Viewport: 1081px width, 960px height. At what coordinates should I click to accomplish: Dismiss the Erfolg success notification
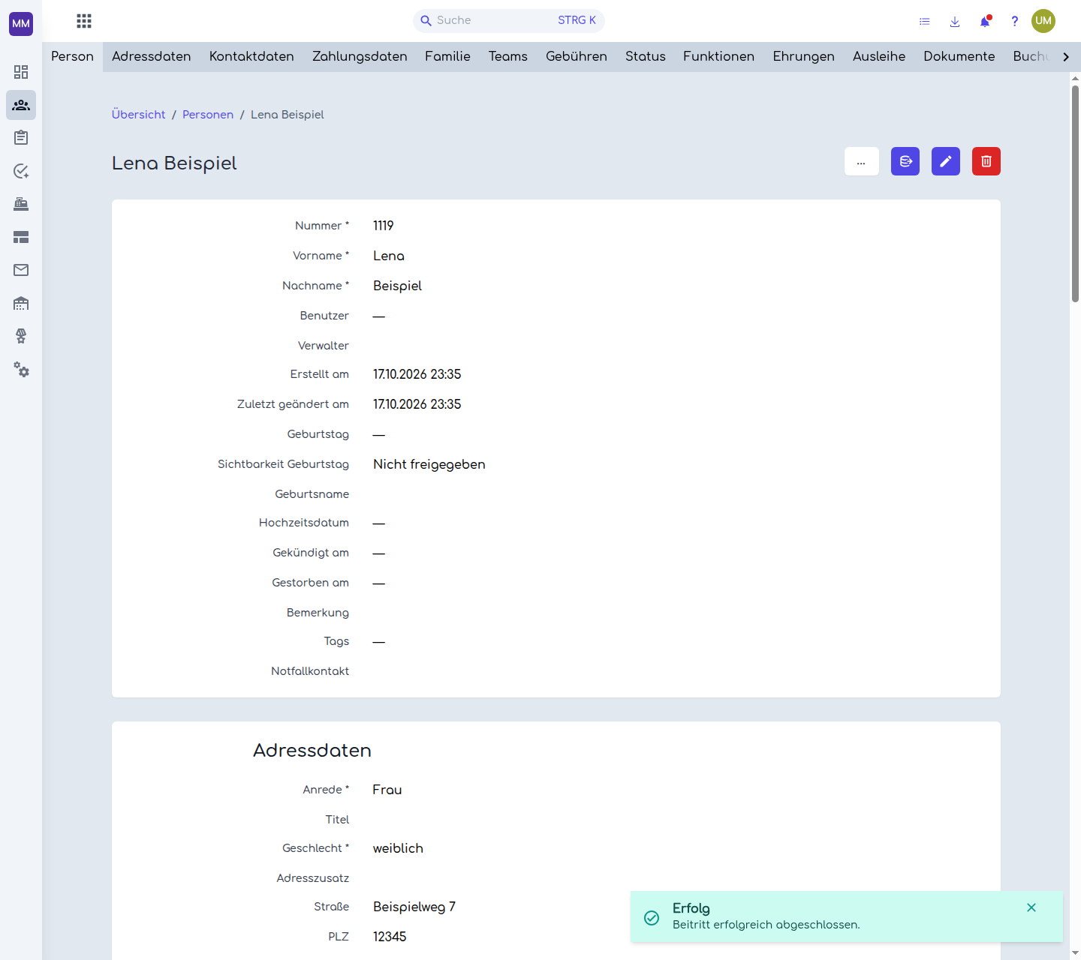pyautogui.click(x=1031, y=907)
